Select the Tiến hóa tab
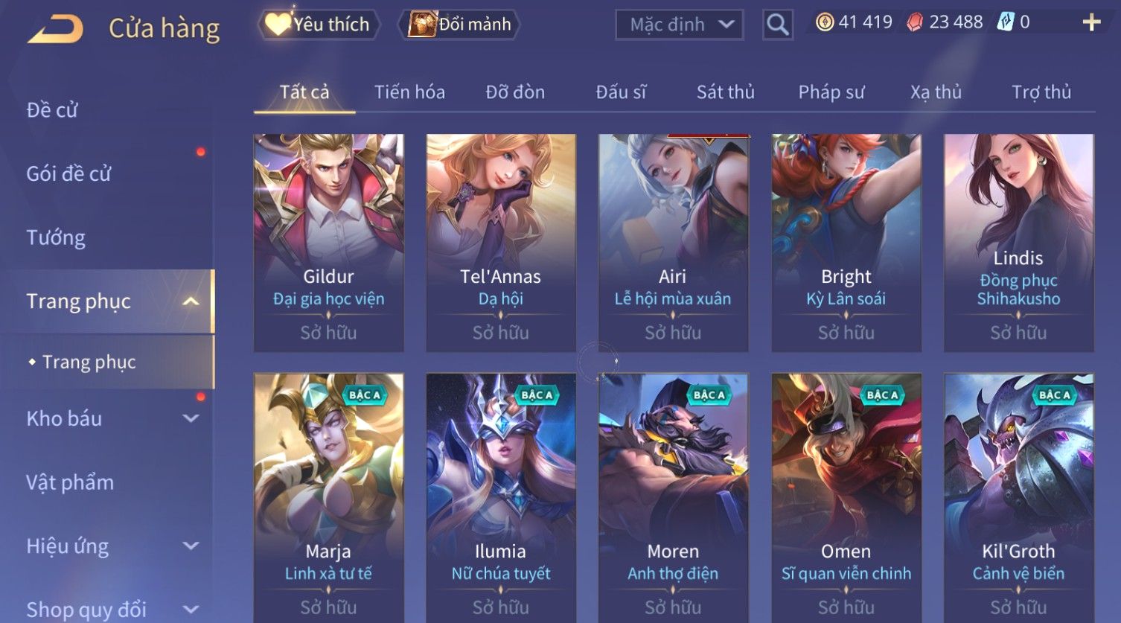The image size is (1121, 623). click(409, 92)
